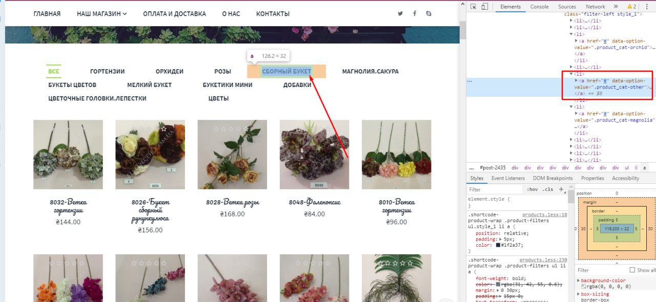Open the DOM Breakpoints sub-tab
656x302 pixels.
coord(553,178)
